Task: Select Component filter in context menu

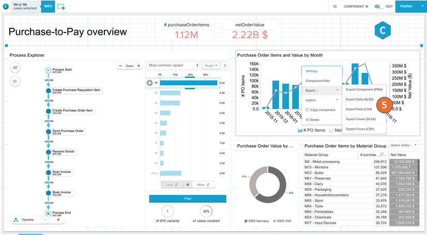Action: click(318, 81)
